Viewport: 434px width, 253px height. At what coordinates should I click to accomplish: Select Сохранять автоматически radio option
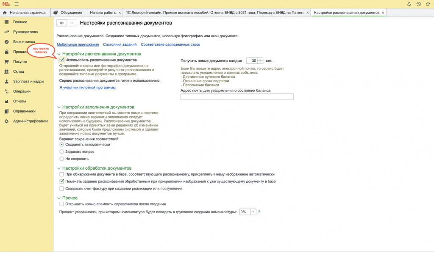point(62,144)
